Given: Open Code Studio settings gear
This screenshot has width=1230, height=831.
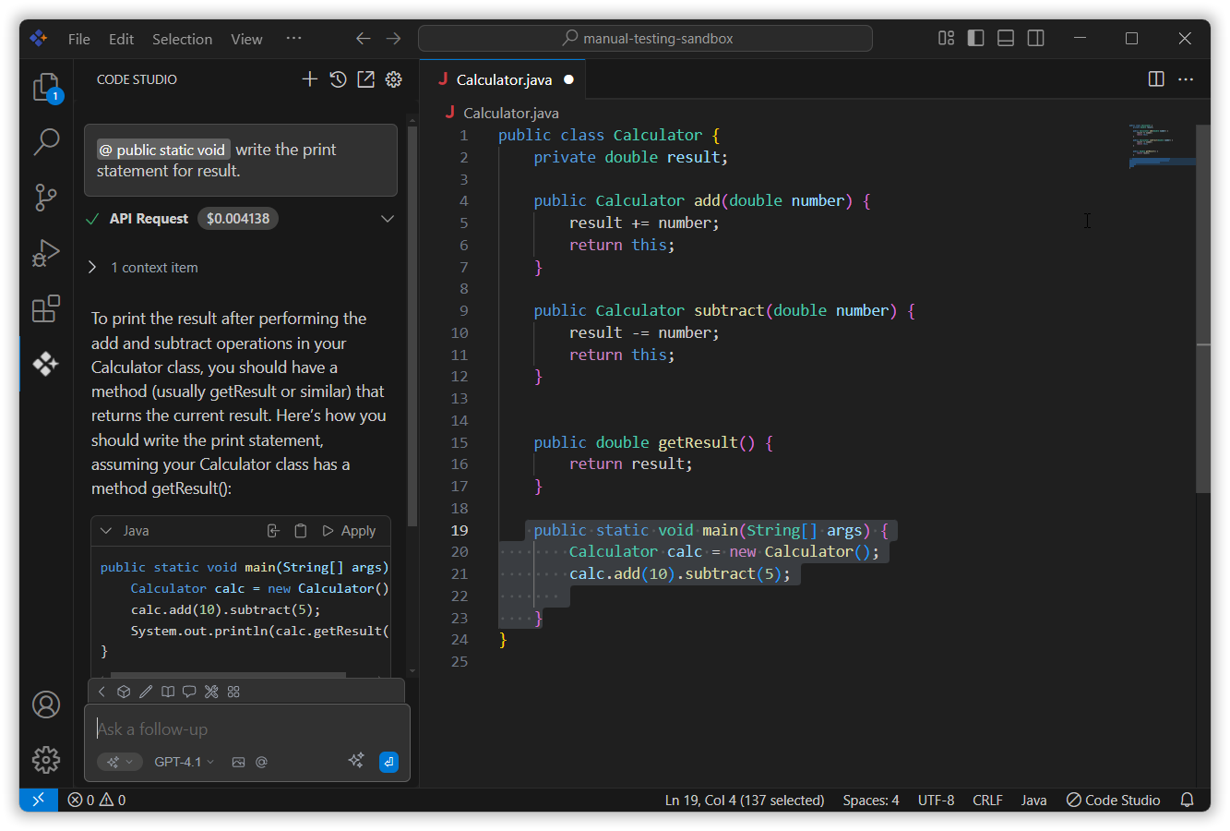Looking at the screenshot, I should click(393, 79).
